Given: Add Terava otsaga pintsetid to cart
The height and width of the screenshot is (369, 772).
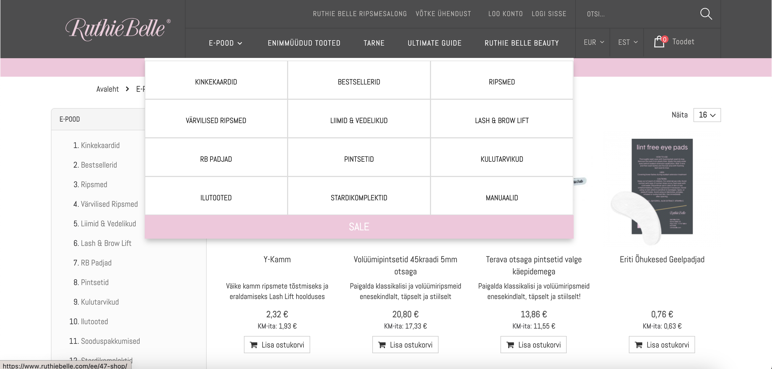Looking at the screenshot, I should (x=533, y=345).
